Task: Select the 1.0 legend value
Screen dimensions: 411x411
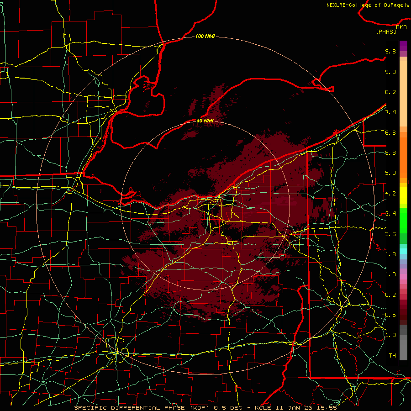Action: pyautogui.click(x=390, y=274)
